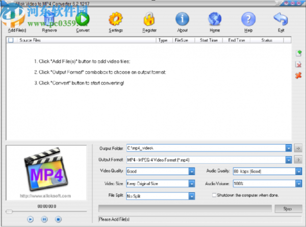
Task: Click the 00:00:00.0 time display
Action: pyautogui.click(x=47, y=206)
